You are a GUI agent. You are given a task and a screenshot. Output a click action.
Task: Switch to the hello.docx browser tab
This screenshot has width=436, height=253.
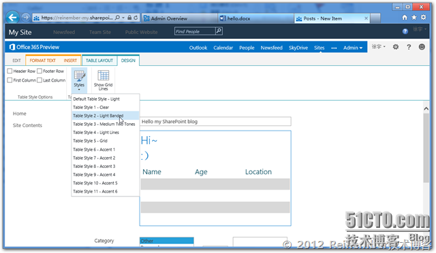(256, 18)
